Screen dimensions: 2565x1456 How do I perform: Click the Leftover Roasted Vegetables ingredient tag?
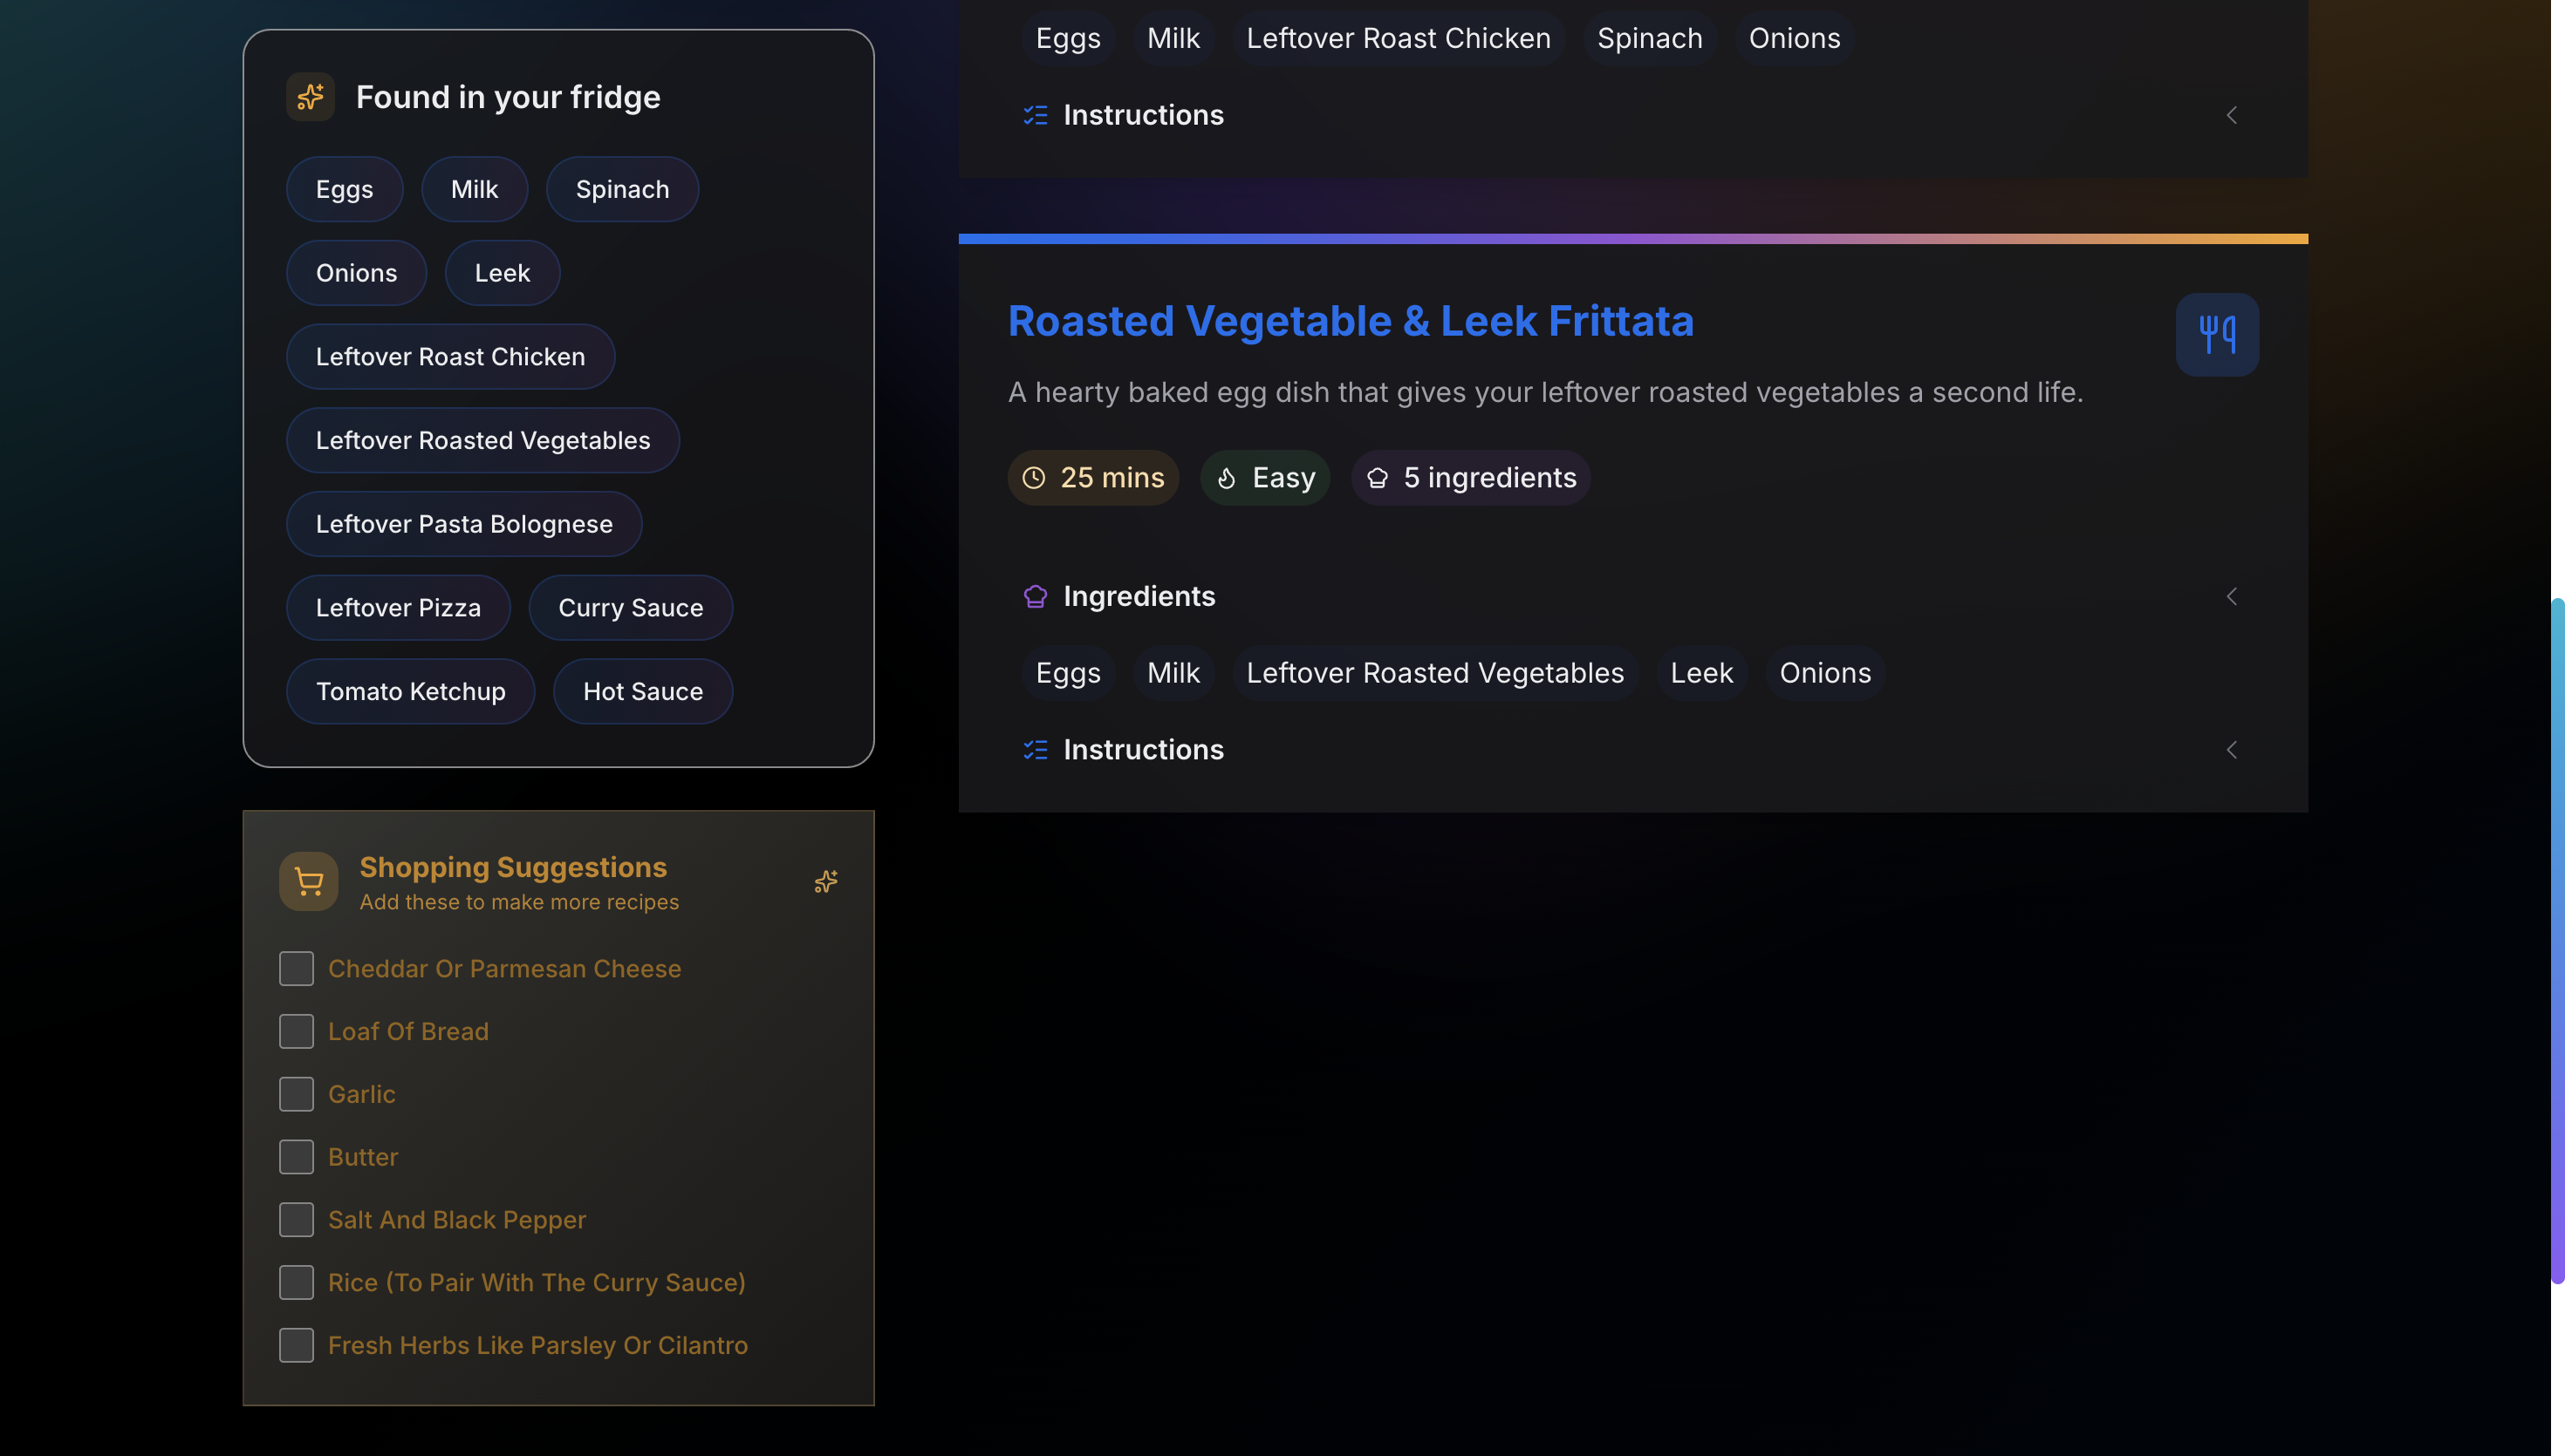[1433, 673]
